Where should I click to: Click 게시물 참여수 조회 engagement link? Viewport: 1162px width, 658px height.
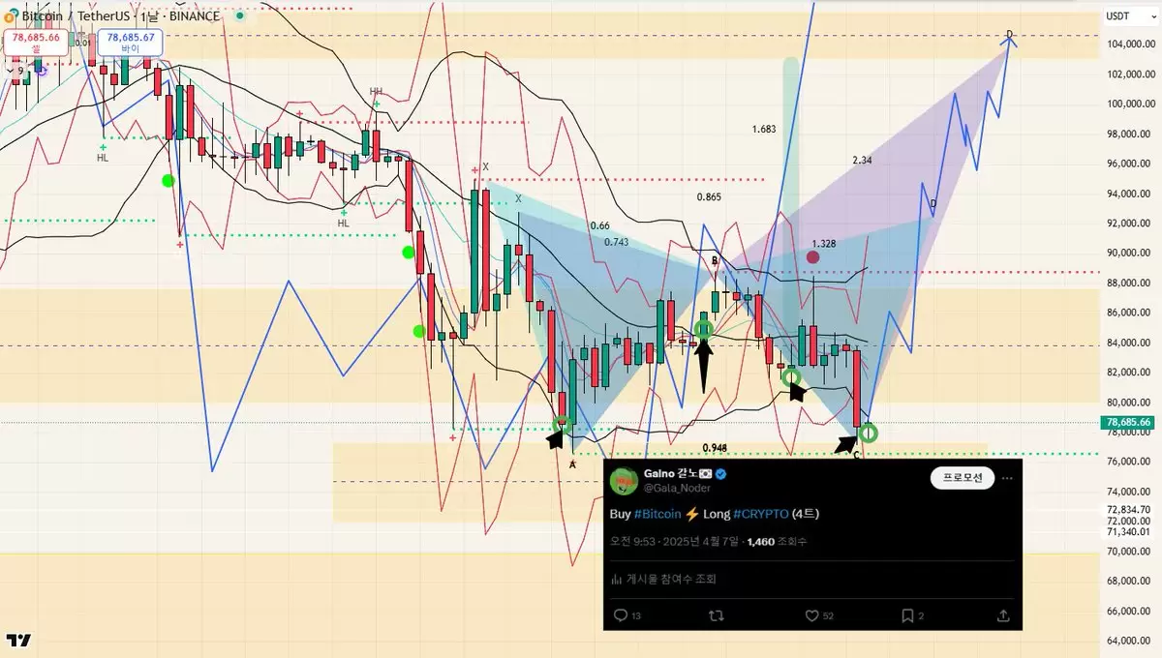click(x=671, y=579)
